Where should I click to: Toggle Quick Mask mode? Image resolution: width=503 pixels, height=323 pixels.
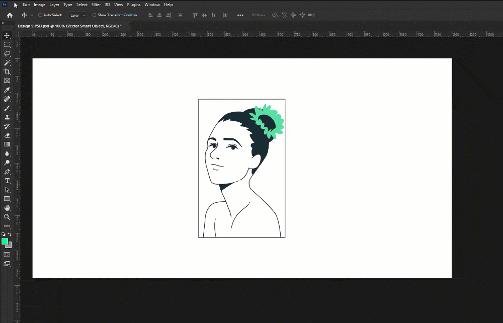coord(7,255)
